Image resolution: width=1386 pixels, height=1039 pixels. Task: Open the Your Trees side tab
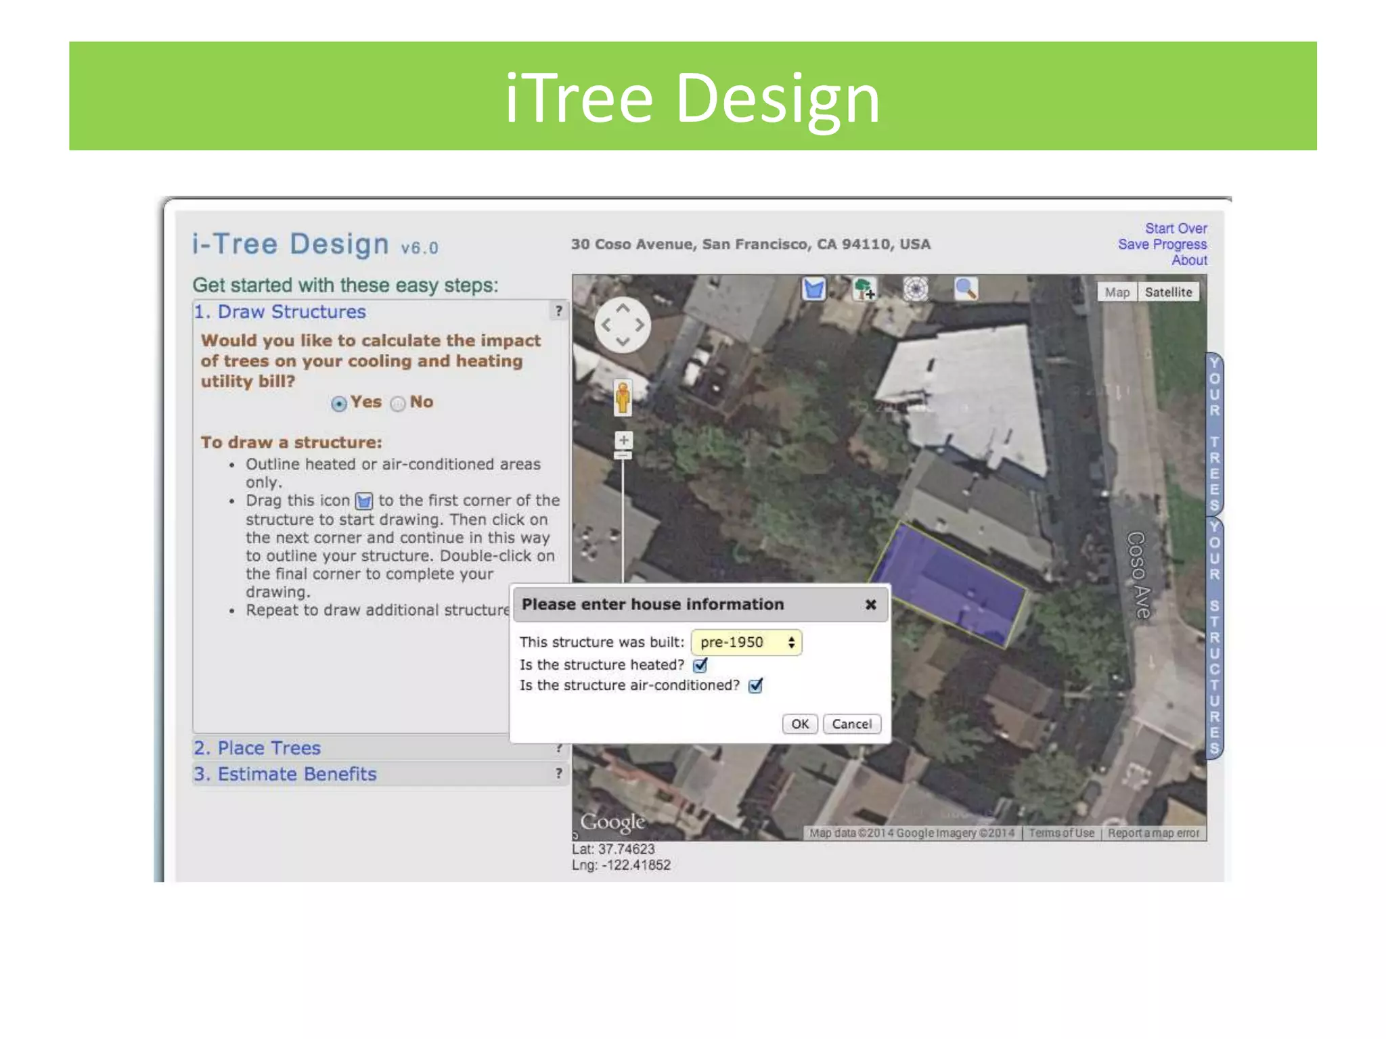coord(1215,434)
